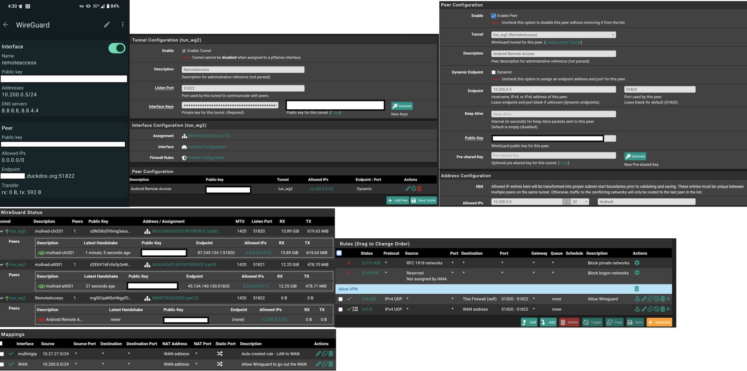Screen dimensions: 747x371
Task: Click disable icon for Android Remote Access peer
Action: tap(414, 189)
